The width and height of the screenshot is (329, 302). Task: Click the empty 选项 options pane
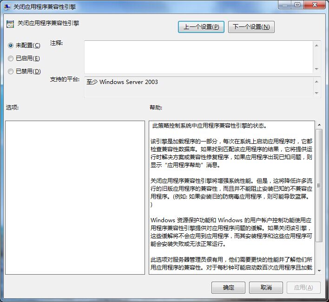[75, 198]
